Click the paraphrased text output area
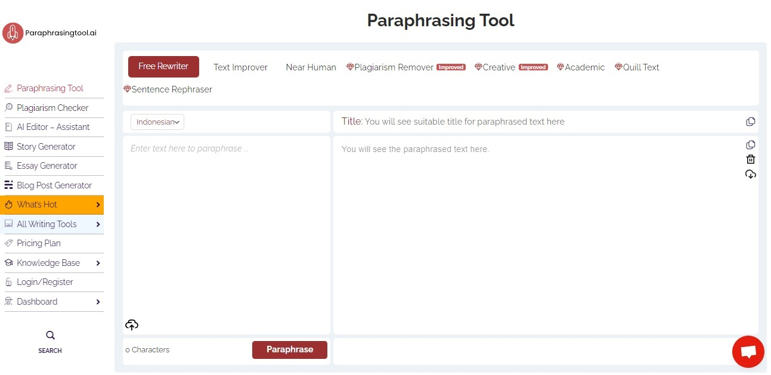Viewport: 771px width, 375px height. [546, 235]
